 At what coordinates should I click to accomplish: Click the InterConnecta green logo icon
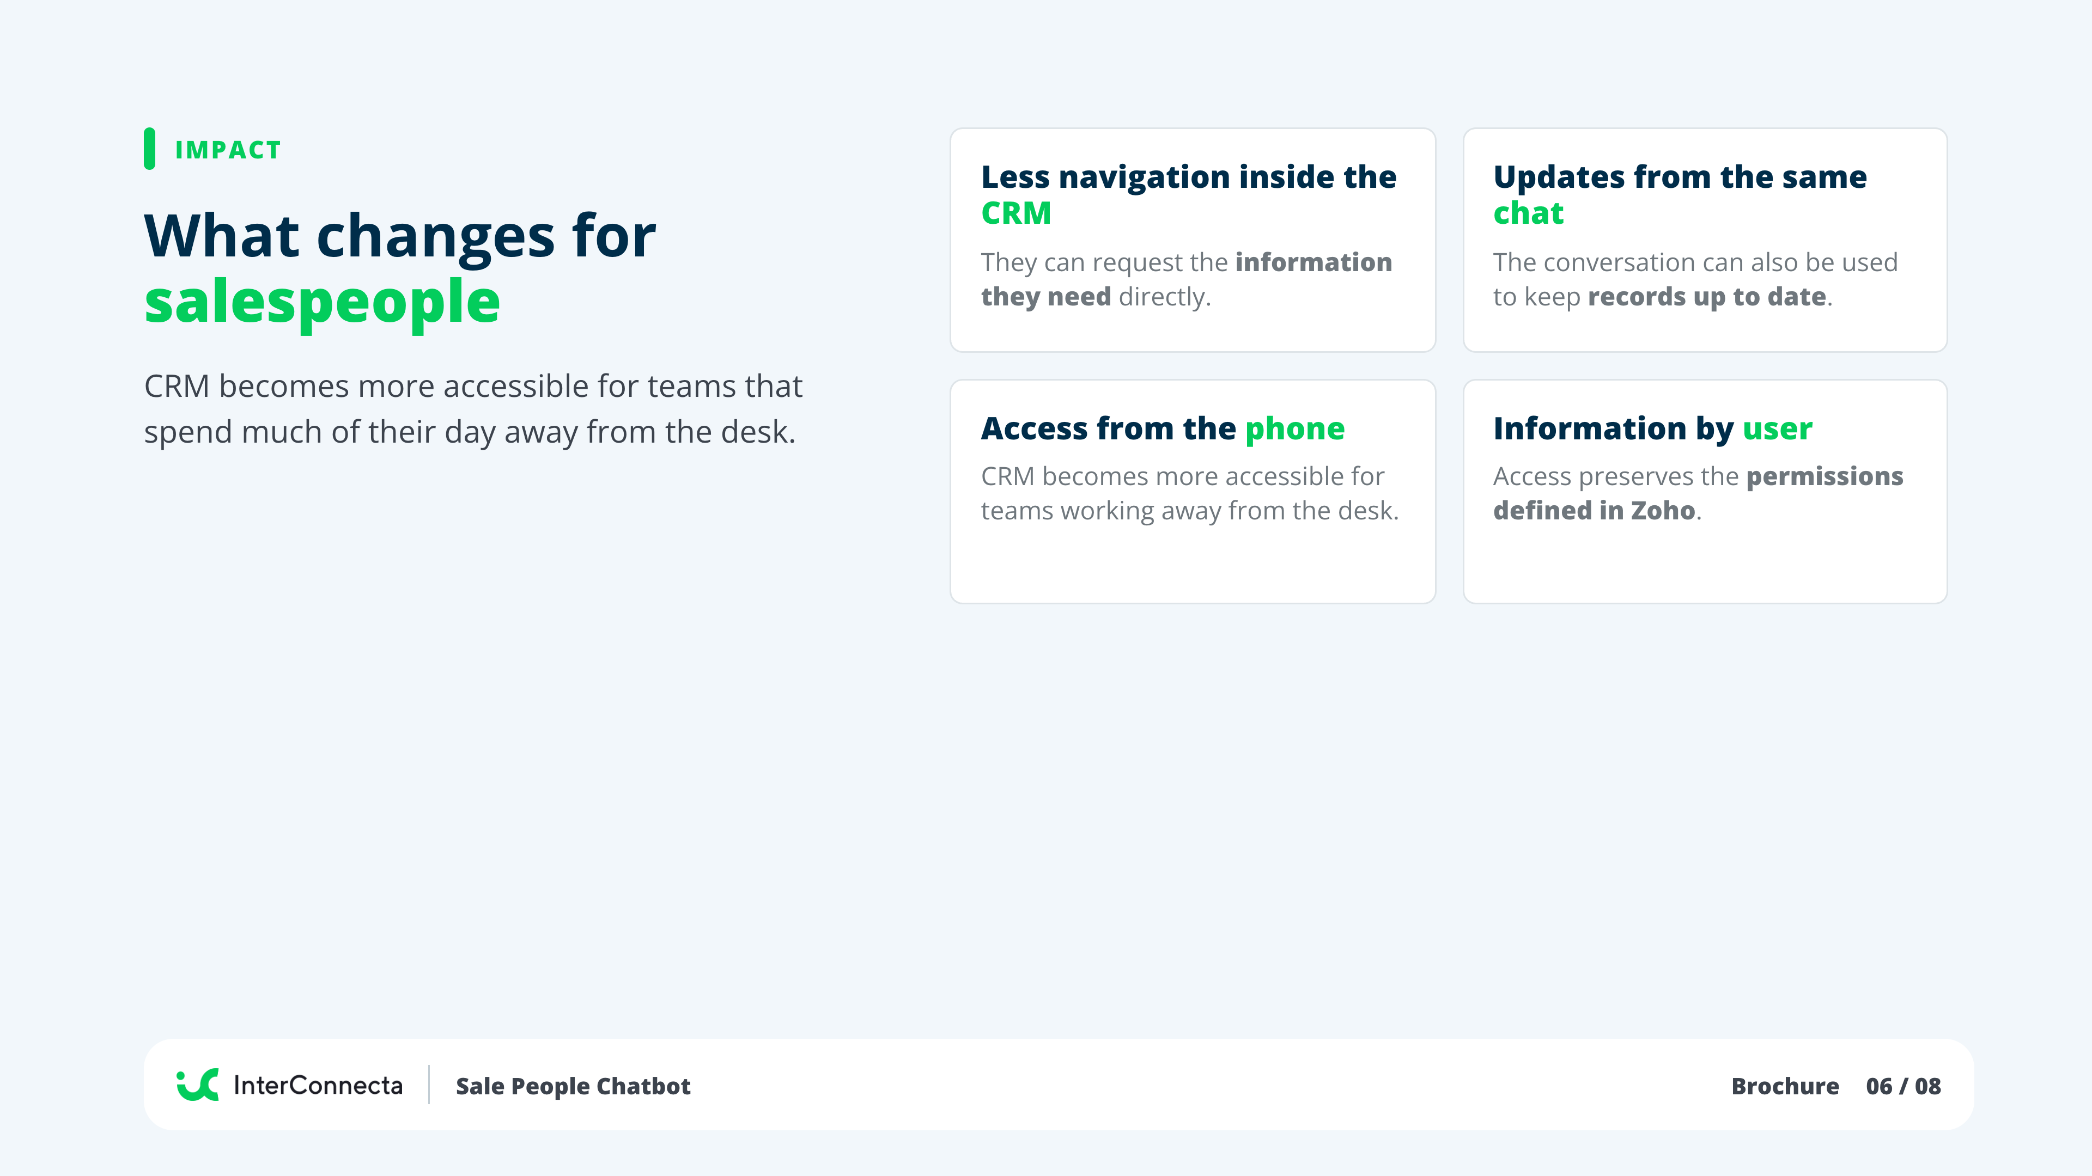[197, 1085]
